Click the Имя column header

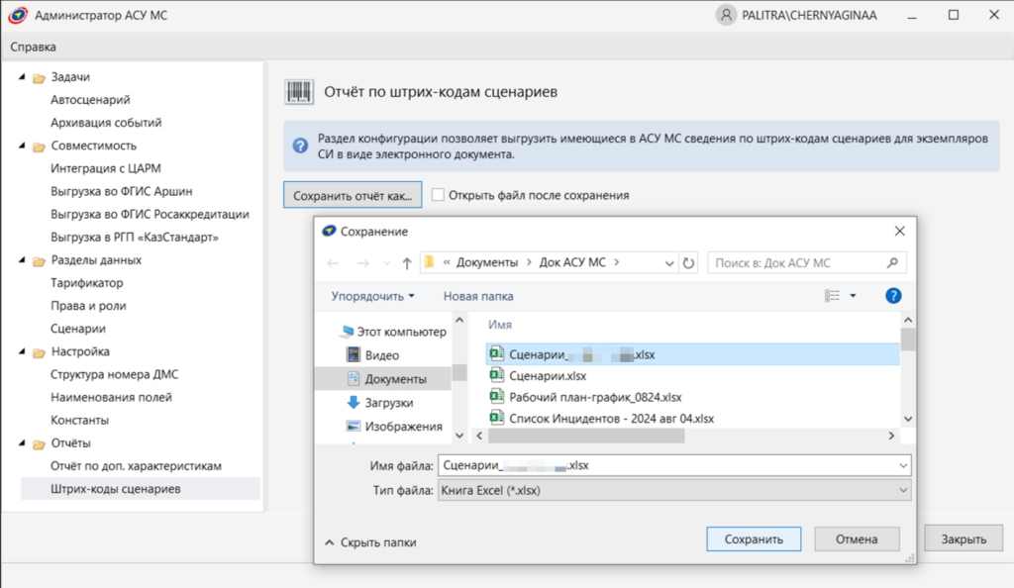point(500,325)
